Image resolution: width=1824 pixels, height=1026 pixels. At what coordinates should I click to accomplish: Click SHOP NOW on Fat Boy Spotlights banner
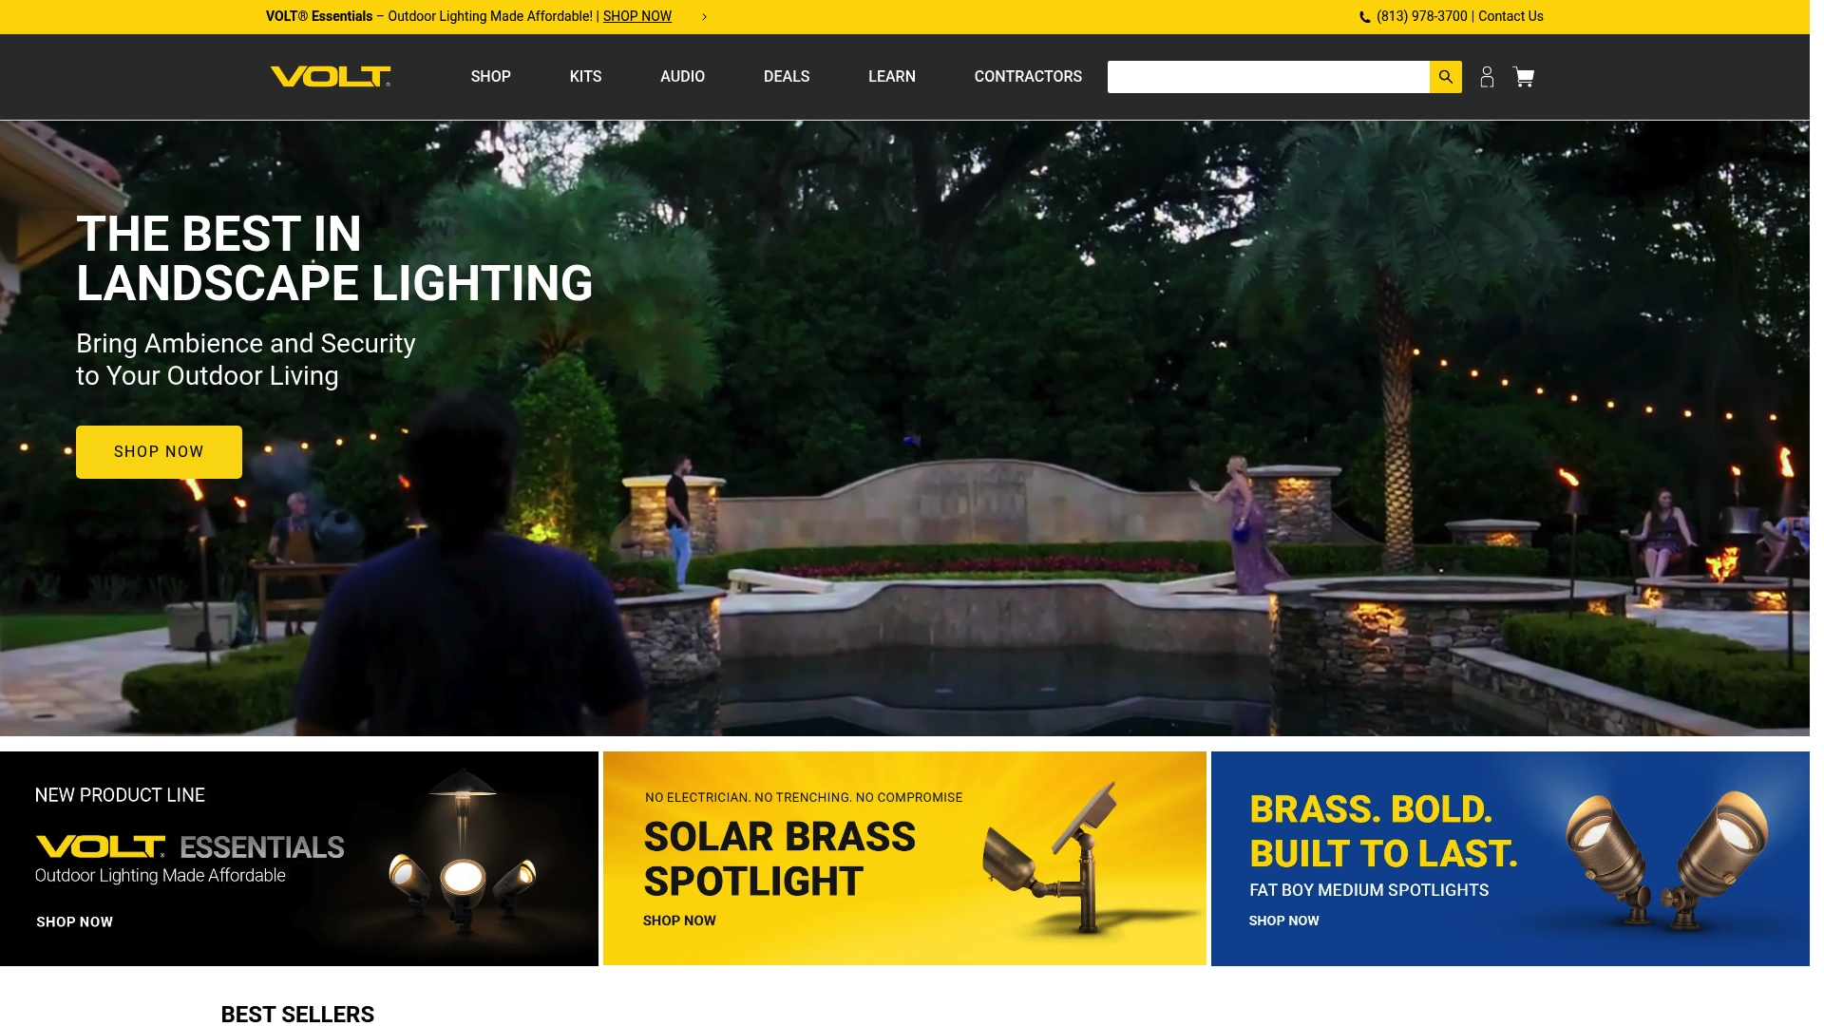point(1283,921)
